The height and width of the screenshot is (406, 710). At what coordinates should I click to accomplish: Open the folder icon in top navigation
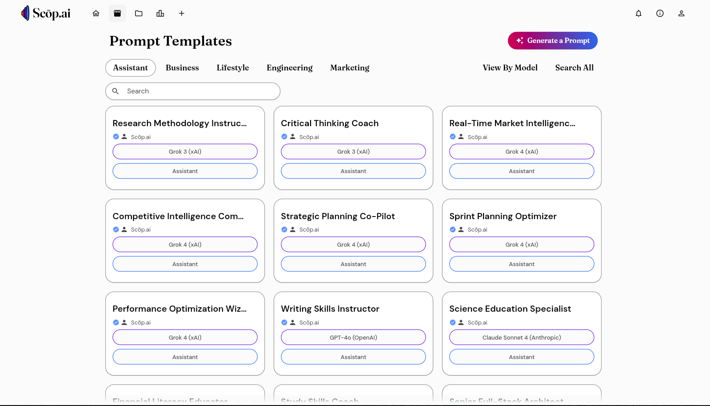[139, 13]
